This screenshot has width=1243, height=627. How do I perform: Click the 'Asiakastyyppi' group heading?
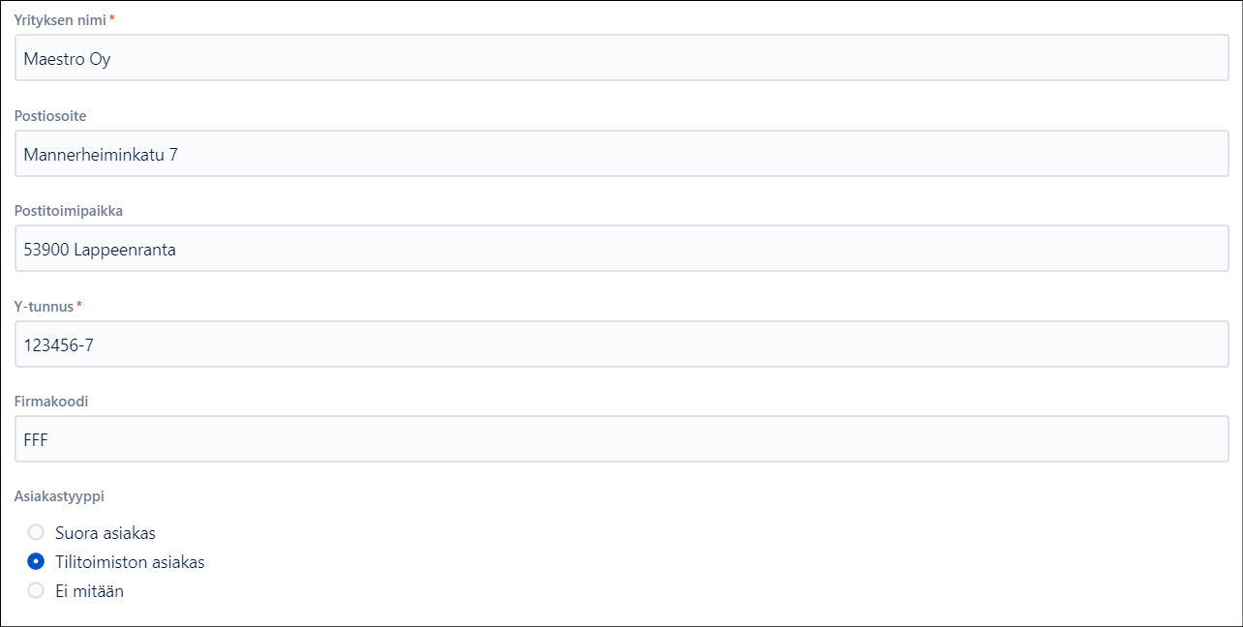tap(59, 495)
